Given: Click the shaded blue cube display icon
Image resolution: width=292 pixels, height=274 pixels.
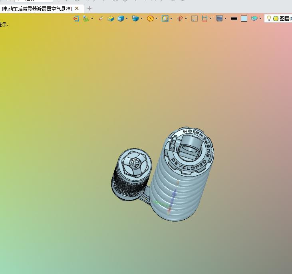Looking at the screenshot, I should [x=121, y=19].
